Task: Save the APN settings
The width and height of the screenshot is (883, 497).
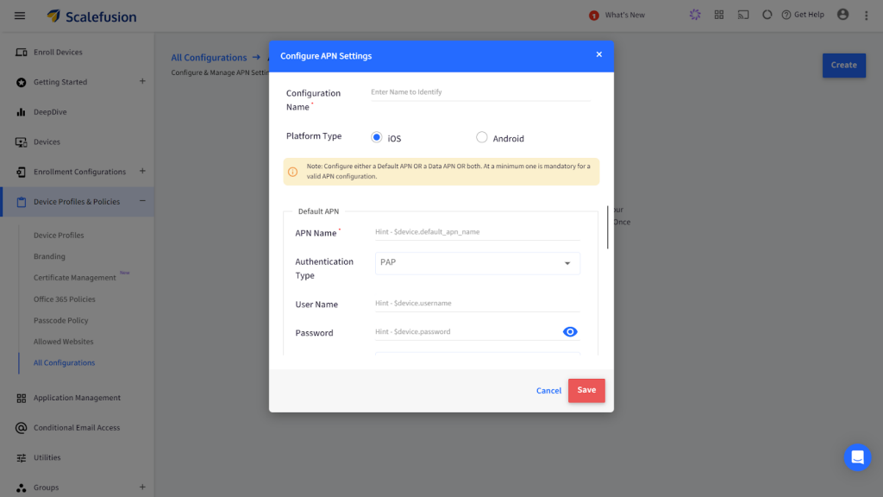Action: click(586, 390)
